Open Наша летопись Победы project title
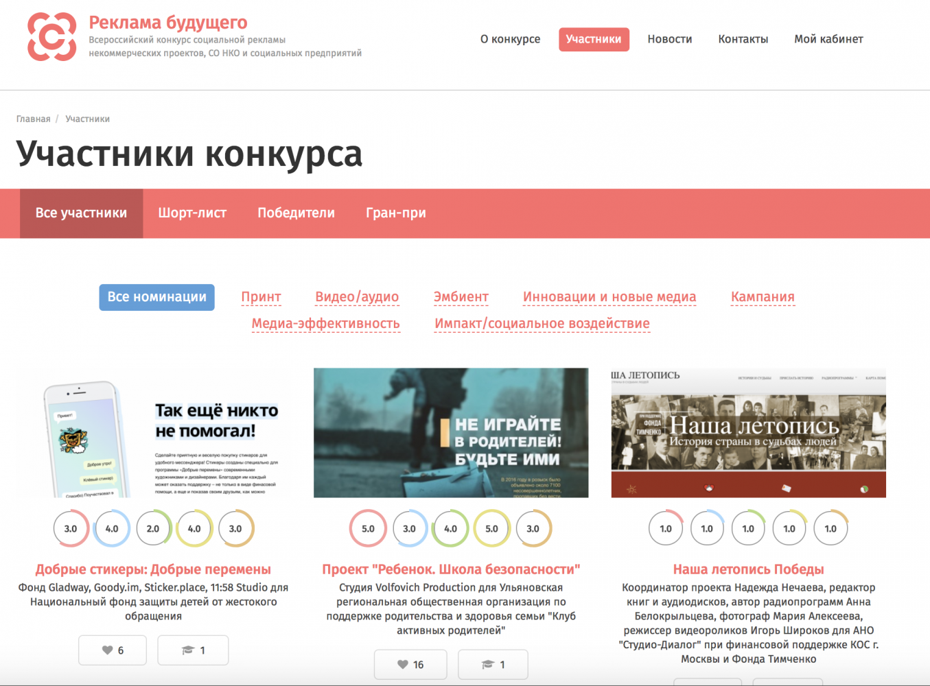The image size is (930, 686). pos(748,569)
